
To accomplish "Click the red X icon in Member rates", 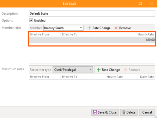I will pyautogui.click(x=116, y=28).
